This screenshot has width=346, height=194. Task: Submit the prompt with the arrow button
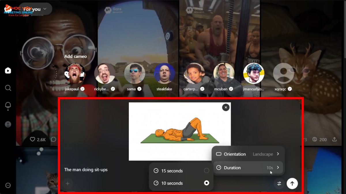pyautogui.click(x=292, y=183)
